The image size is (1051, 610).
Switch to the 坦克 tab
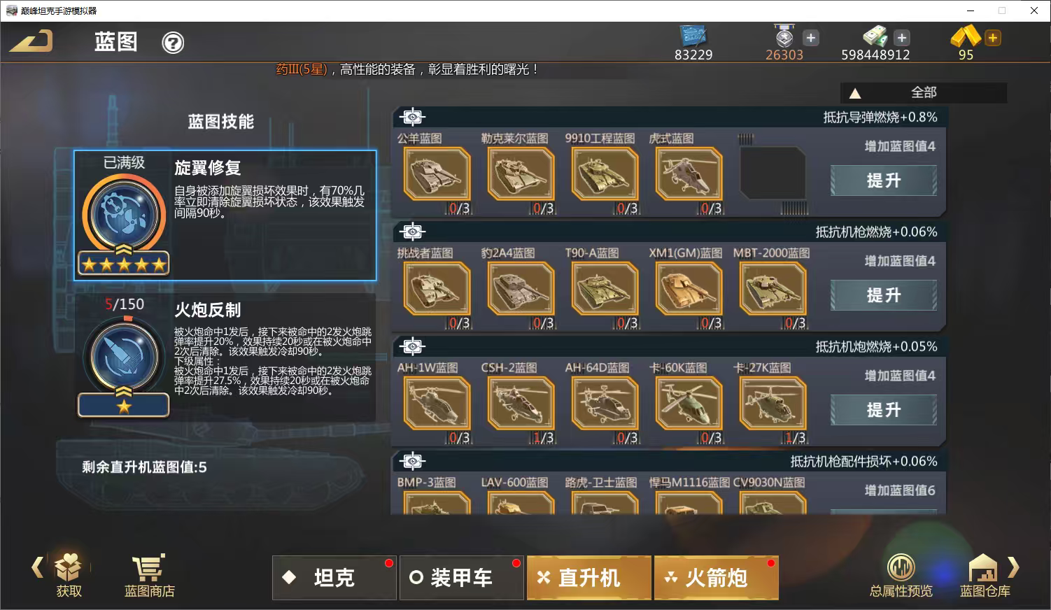pyautogui.click(x=334, y=578)
